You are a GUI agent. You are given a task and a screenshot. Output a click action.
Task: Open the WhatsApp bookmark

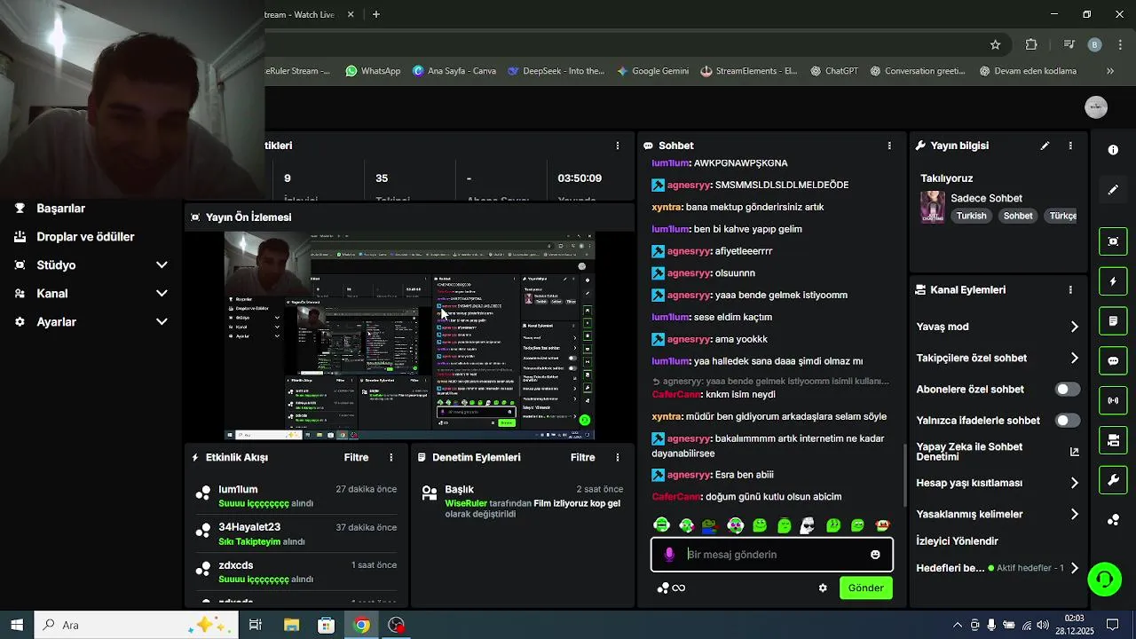click(373, 71)
